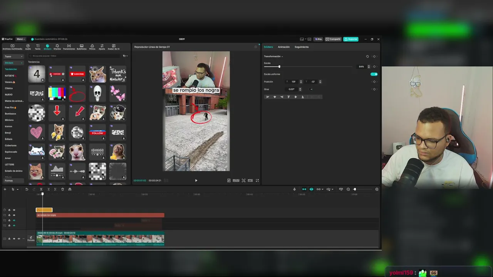Viewport: 493px width, 277px height.
Task: Switch to the Animación tab
Action: pyautogui.click(x=283, y=47)
